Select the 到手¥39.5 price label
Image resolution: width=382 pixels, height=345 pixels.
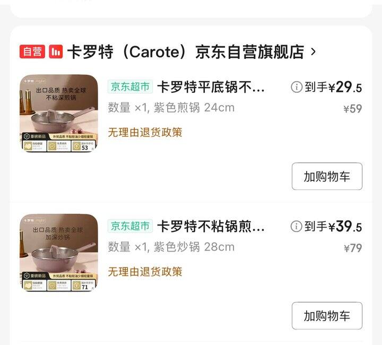click(x=333, y=227)
